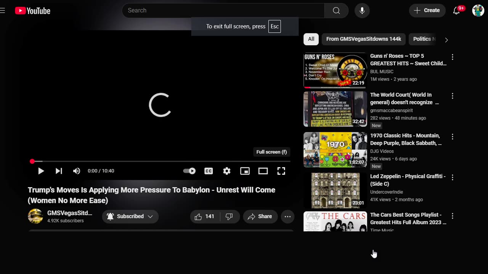The width and height of the screenshot is (488, 274).
Task: Play the video
Action: coord(41,171)
